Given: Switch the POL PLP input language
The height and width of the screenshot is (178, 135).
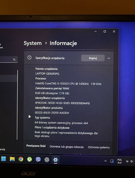Looking at the screenshot, I should click(120, 161).
